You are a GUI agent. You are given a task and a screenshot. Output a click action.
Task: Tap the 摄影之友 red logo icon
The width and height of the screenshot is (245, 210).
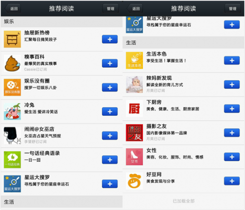click(x=135, y=133)
